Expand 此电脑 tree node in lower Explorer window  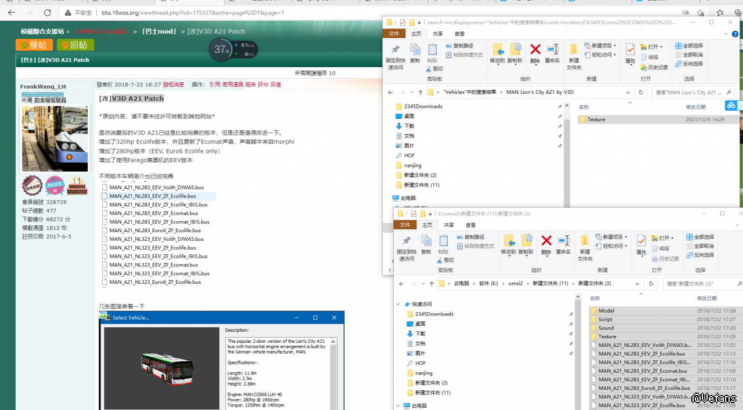(x=398, y=406)
